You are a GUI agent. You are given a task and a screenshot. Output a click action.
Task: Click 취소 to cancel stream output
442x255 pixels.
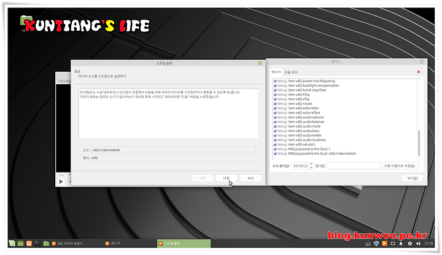(x=250, y=178)
